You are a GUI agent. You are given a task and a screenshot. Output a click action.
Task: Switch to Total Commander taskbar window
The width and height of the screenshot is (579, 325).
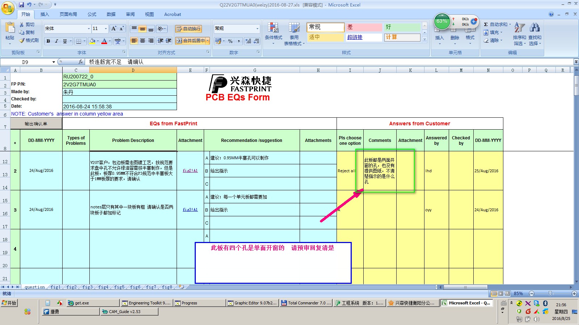point(306,303)
